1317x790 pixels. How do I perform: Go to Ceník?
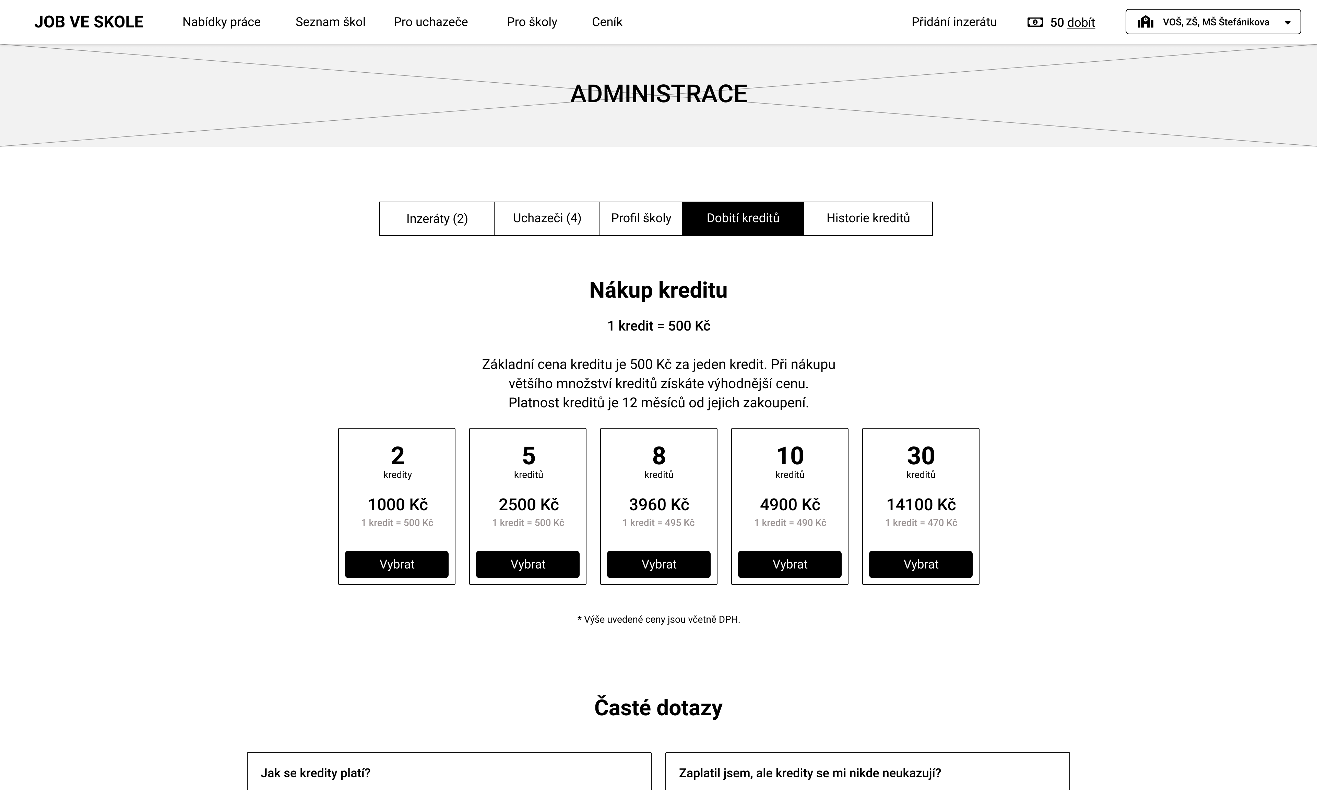(x=607, y=22)
